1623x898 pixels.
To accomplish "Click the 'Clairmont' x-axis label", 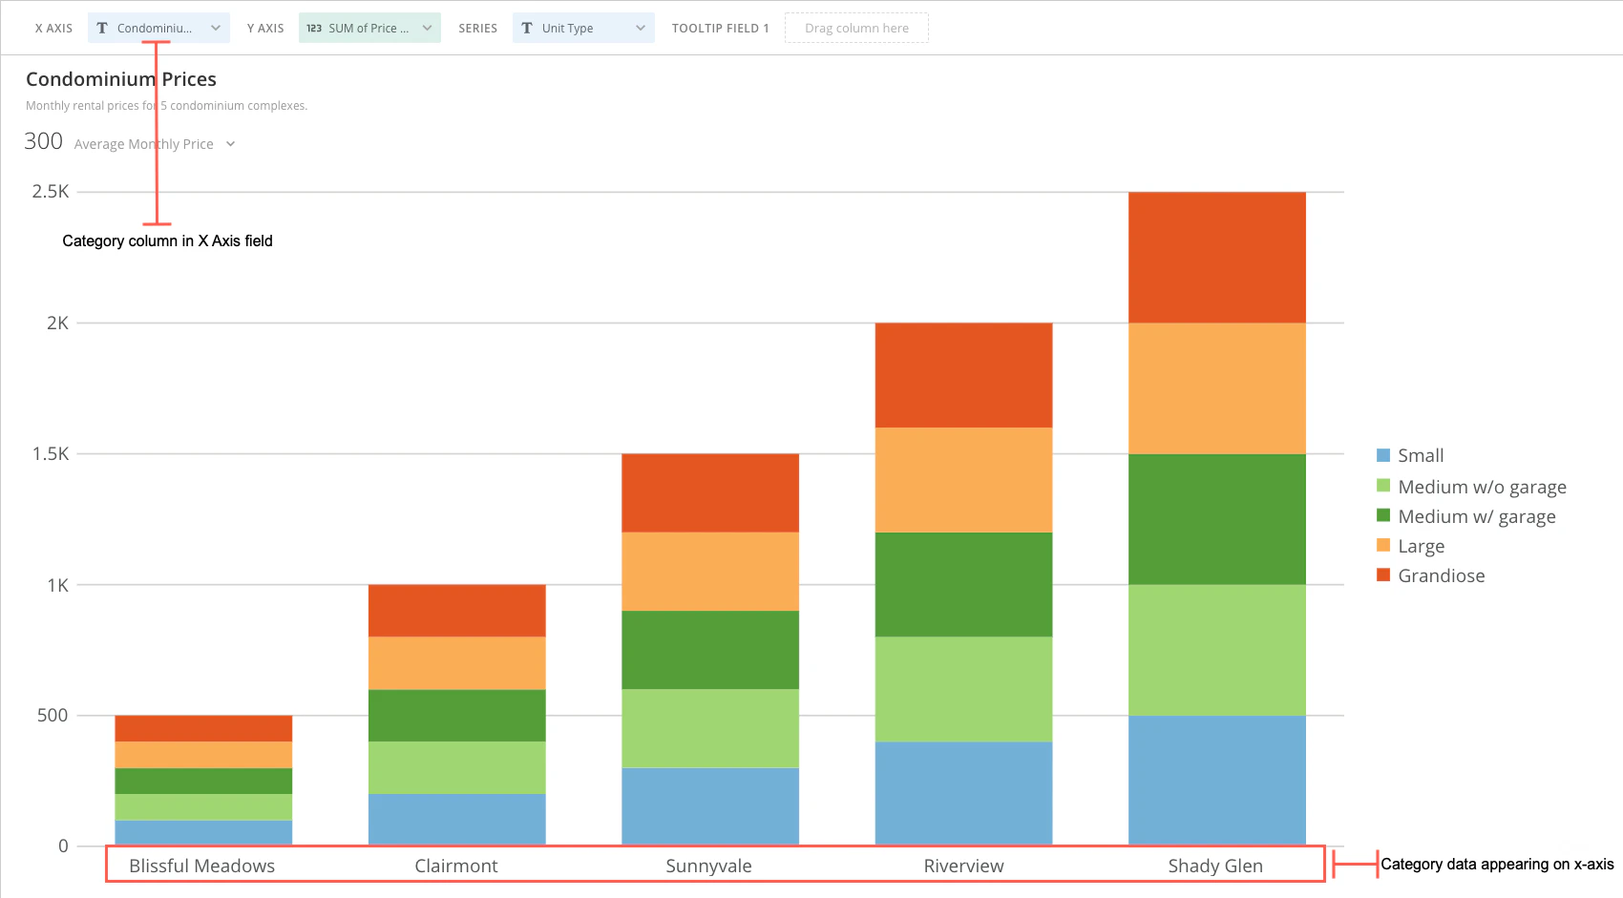I will 455,866.
